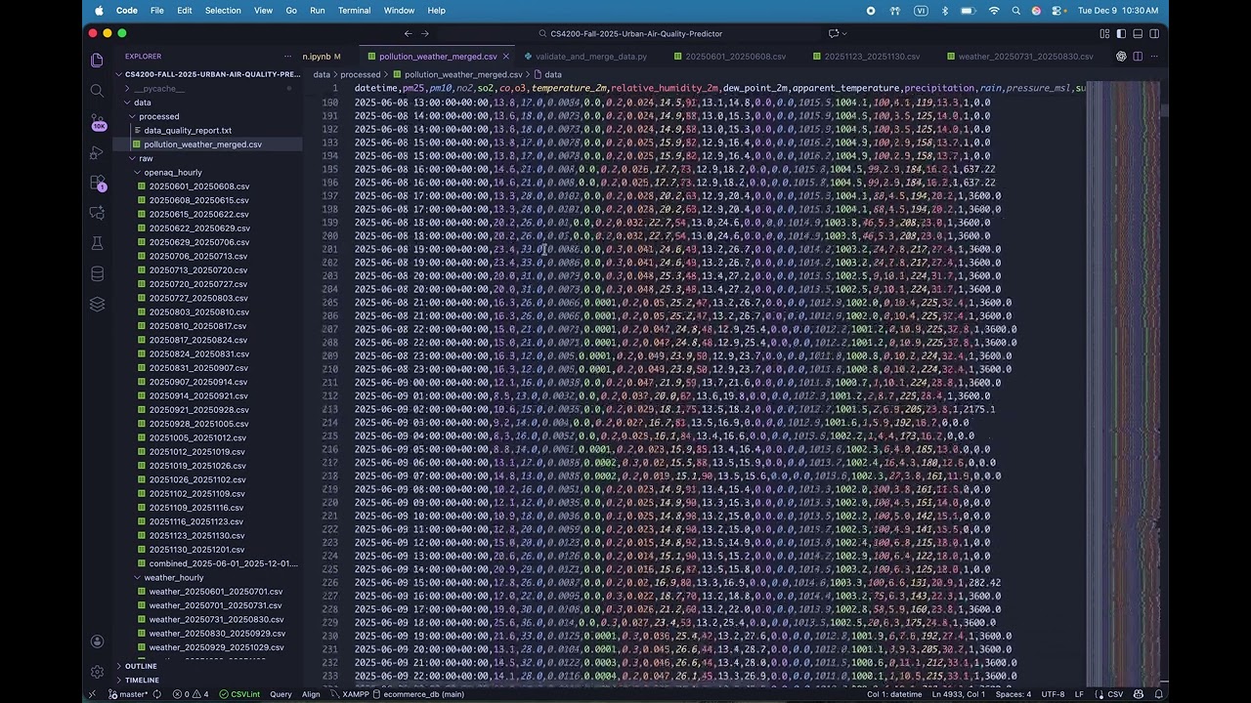Collapse the data folder

(127, 103)
